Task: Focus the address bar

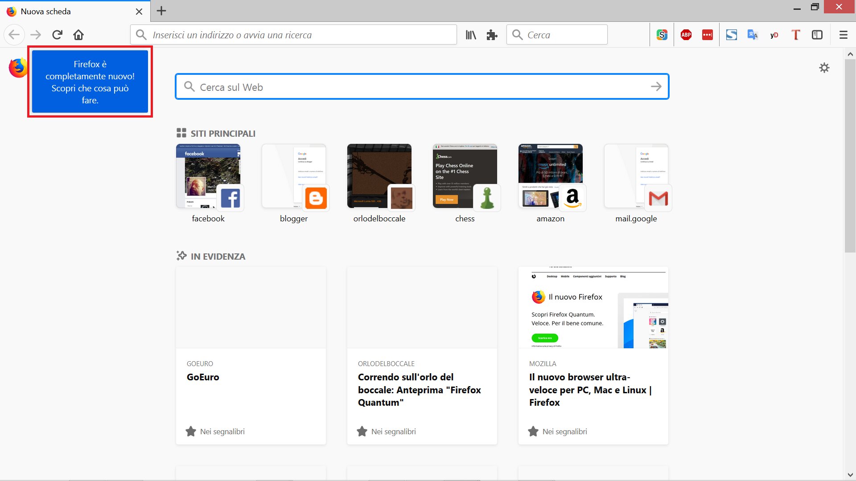Action: (x=294, y=35)
